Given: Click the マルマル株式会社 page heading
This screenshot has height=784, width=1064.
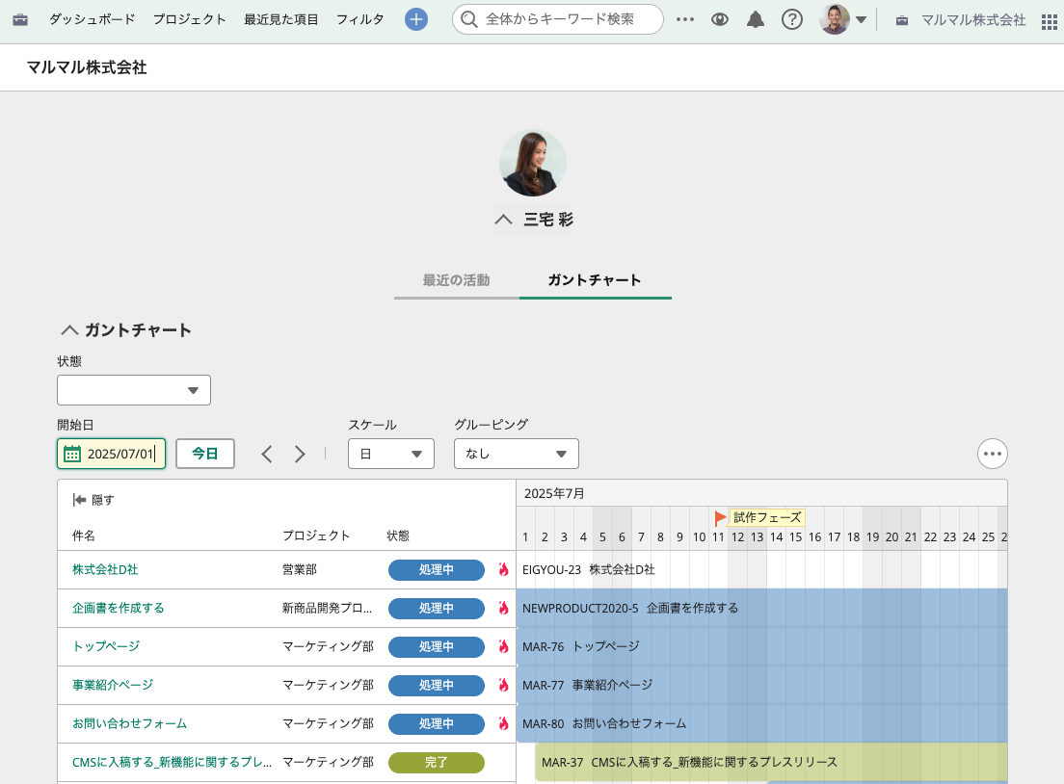Looking at the screenshot, I should 87,67.
